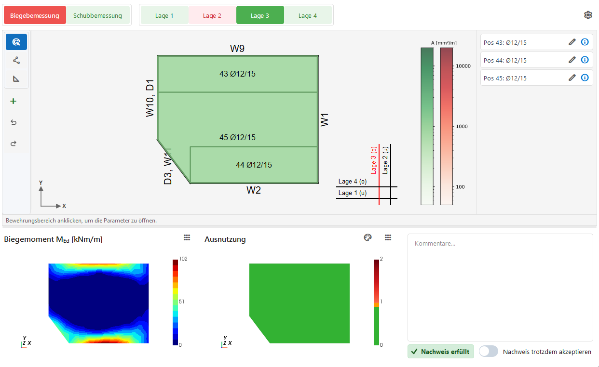This screenshot has height=367, width=599.
Task: Show info for Pos 43
Action: point(585,42)
